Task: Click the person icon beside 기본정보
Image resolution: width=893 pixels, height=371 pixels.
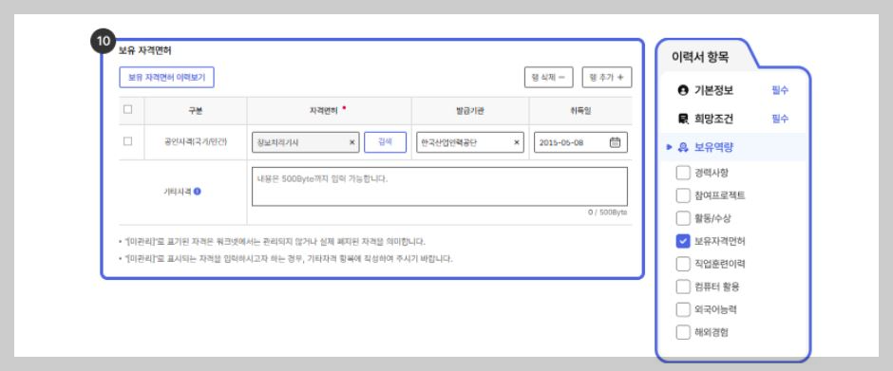Action: tap(683, 90)
